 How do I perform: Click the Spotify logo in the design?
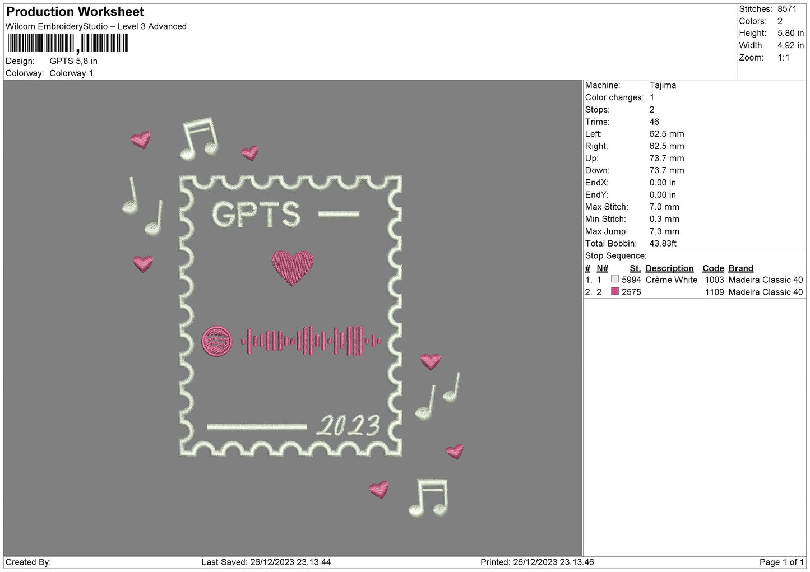click(216, 341)
